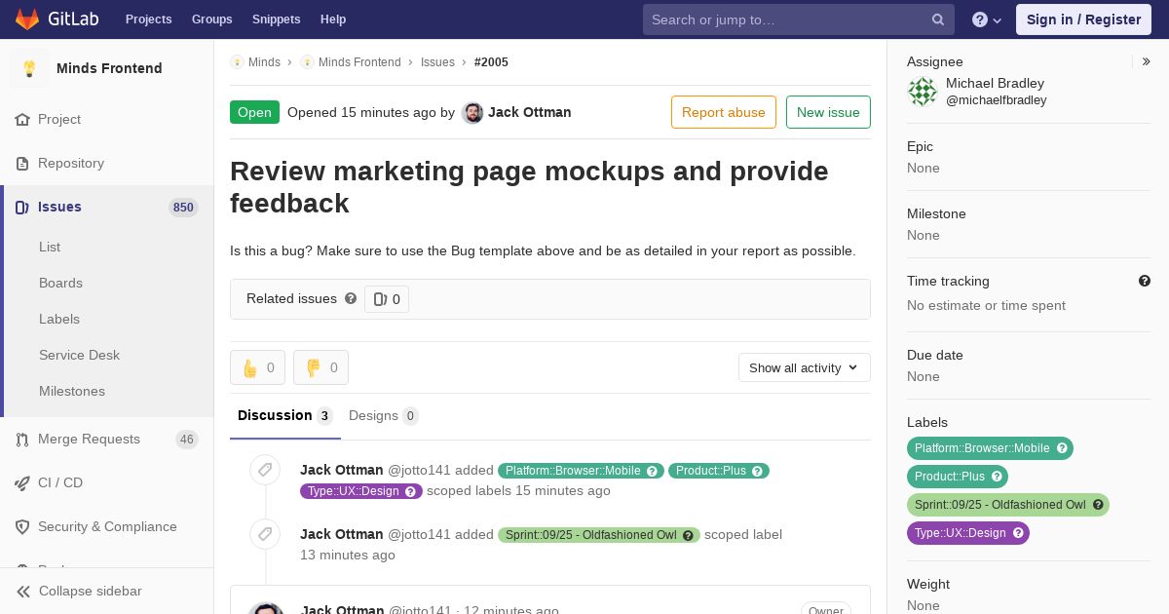Toggle the thumbs down reaction
Screen dimensions: 1169x614
pos(321,367)
